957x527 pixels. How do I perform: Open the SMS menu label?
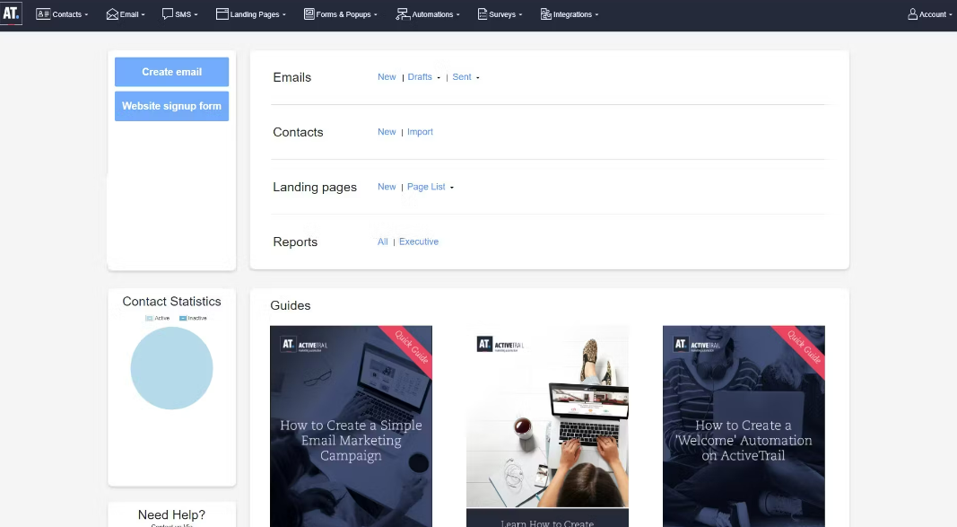[183, 14]
